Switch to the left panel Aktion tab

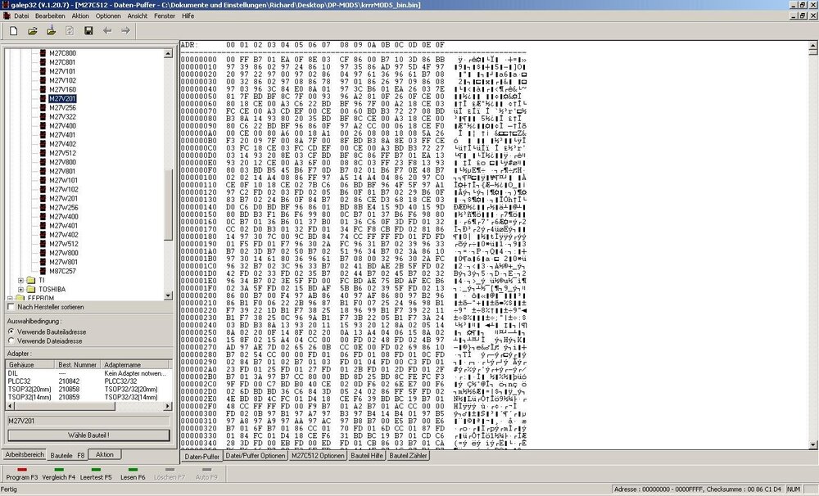[x=105, y=455]
